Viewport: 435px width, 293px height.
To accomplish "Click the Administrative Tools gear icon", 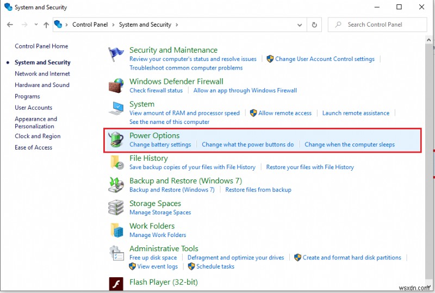I will (116, 253).
